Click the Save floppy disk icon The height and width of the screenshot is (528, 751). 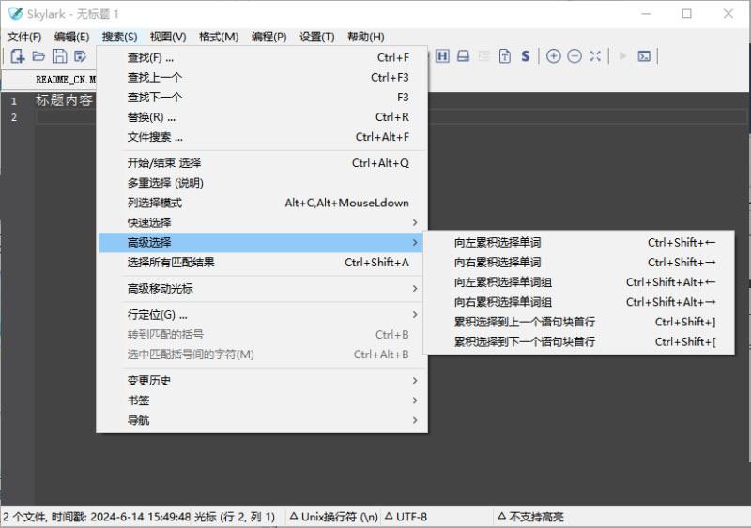[59, 56]
